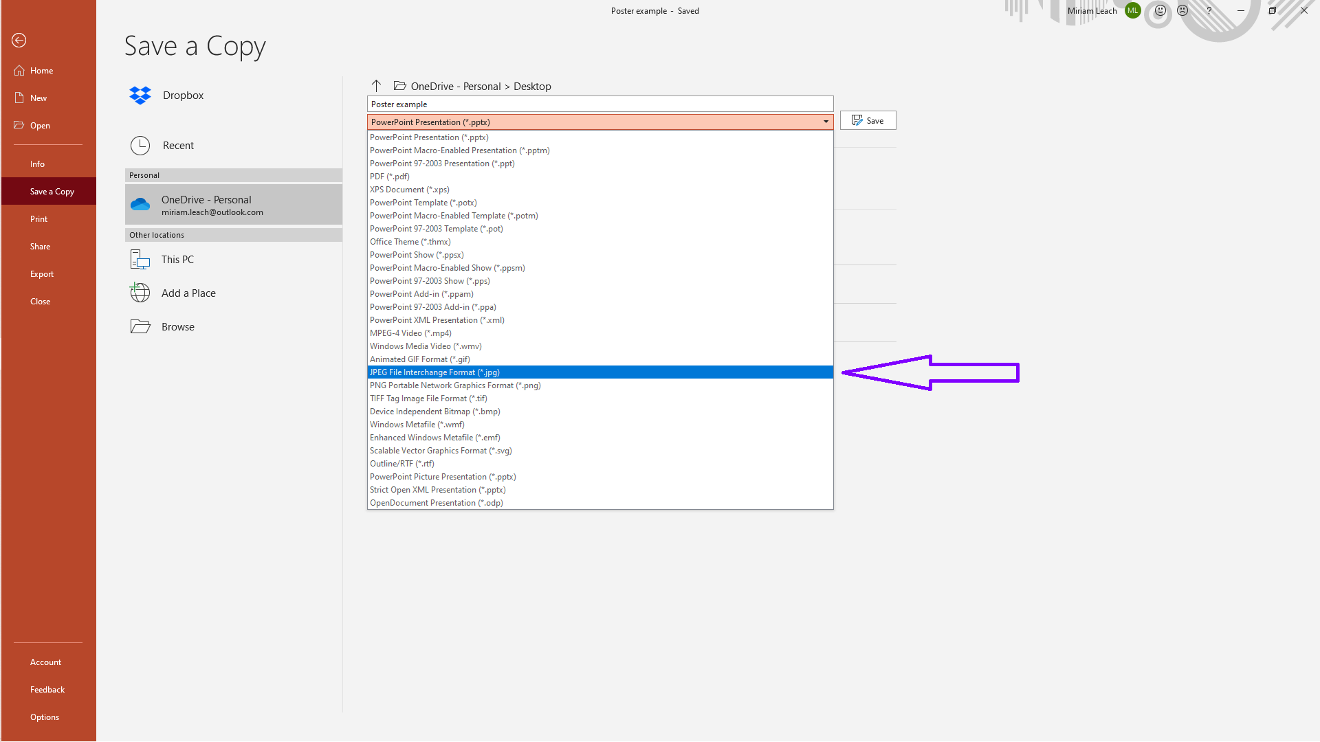Choose PowerPoint 97-2003 Show (*.pps)
The width and height of the screenshot is (1320, 742).
tap(600, 281)
